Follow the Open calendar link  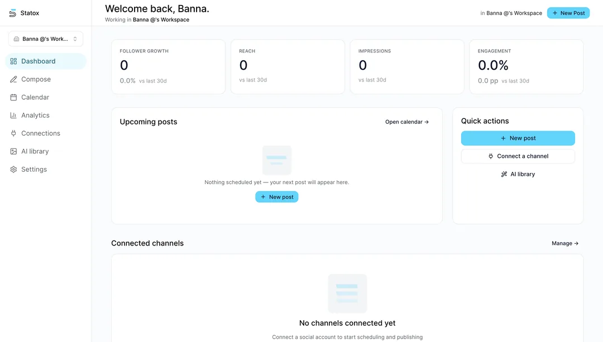click(407, 122)
